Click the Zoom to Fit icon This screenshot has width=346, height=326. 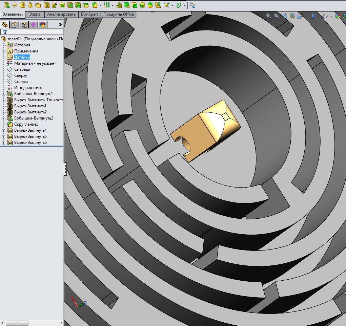point(268,16)
